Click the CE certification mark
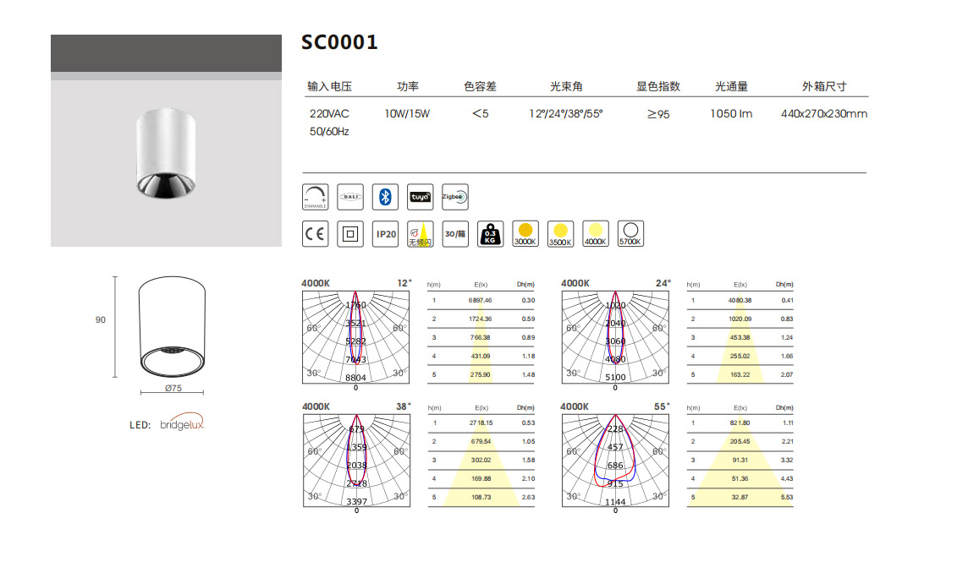Screen dimensions: 968x578 [315, 234]
